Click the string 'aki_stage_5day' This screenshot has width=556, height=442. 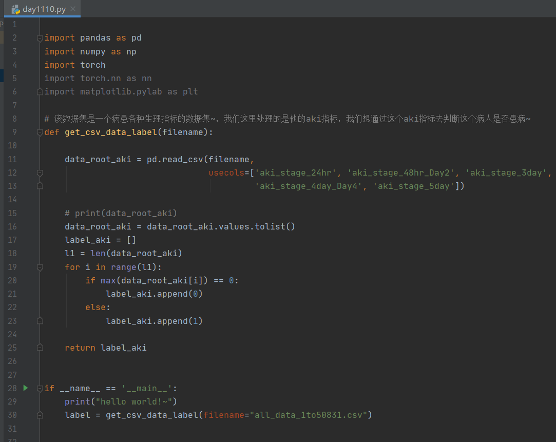[x=414, y=186]
